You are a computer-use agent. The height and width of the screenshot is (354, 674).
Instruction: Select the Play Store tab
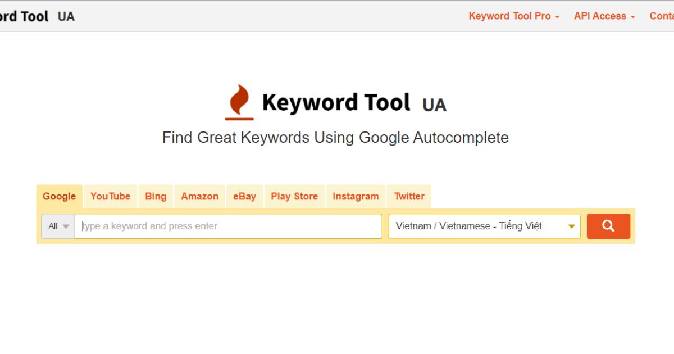pos(294,196)
